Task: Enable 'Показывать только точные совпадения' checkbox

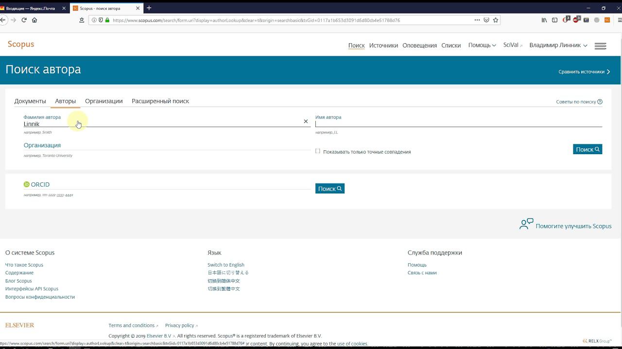Action: coord(318,151)
